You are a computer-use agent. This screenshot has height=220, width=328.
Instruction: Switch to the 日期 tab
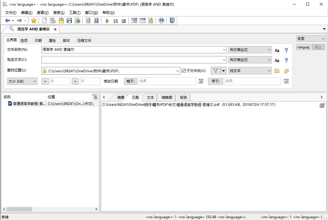(38, 41)
